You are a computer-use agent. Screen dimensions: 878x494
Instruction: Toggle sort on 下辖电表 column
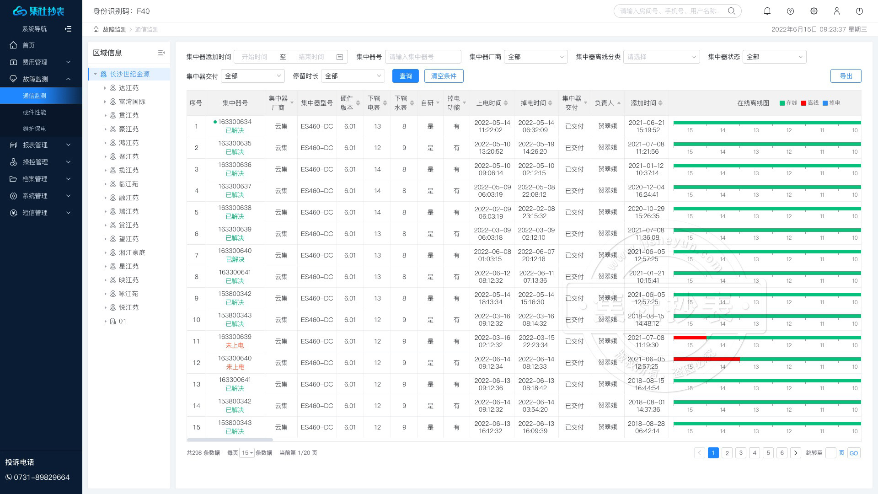(x=385, y=103)
